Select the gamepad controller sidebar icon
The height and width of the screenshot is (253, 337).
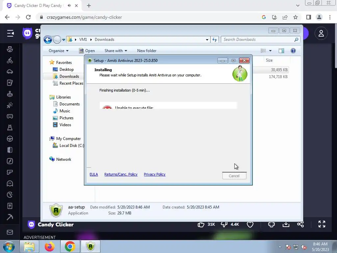point(10,116)
